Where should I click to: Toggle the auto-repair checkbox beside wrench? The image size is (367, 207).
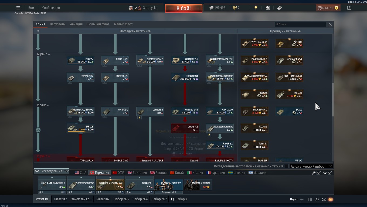(x=319, y=173)
